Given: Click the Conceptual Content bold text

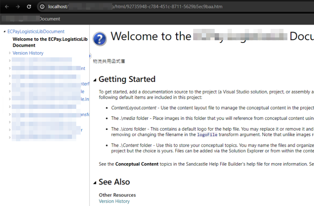Looking at the screenshot, I should tap(137, 164).
